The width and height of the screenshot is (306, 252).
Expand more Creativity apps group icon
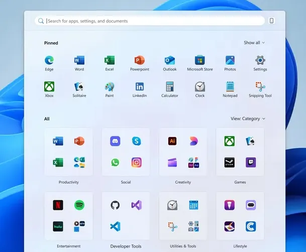(x=193, y=162)
